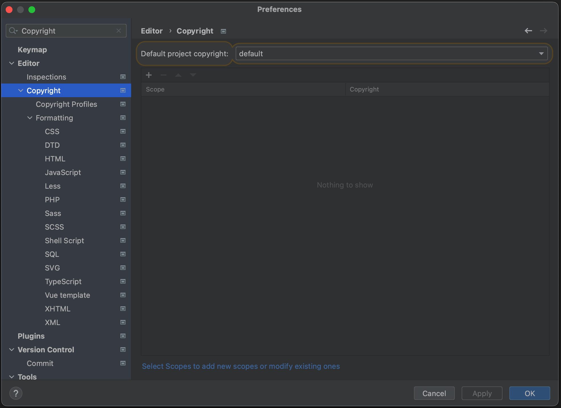Screen dimensions: 561x408
Task: Open help with the question mark button
Action: pyautogui.click(x=16, y=394)
